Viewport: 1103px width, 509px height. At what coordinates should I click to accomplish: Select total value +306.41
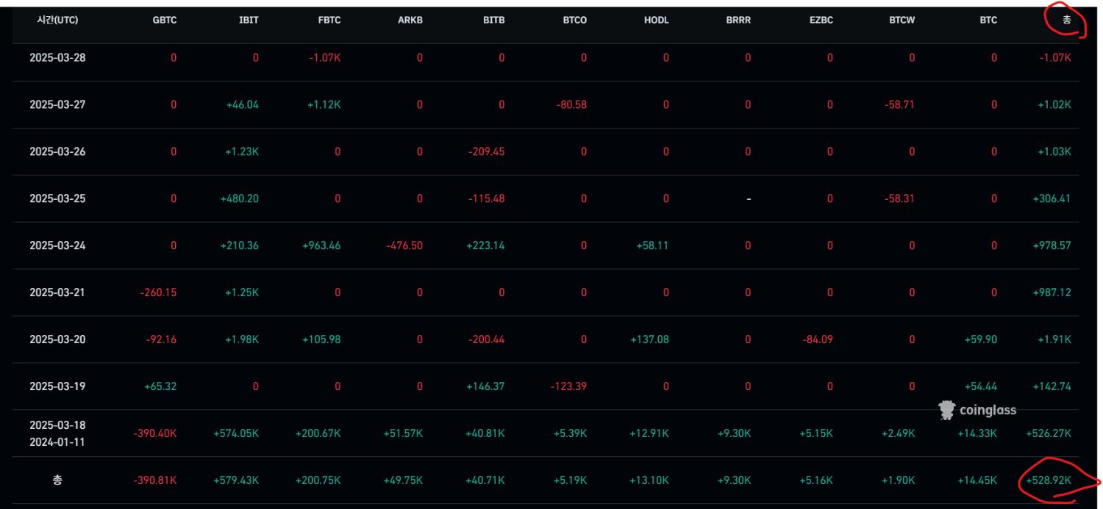[1052, 199]
